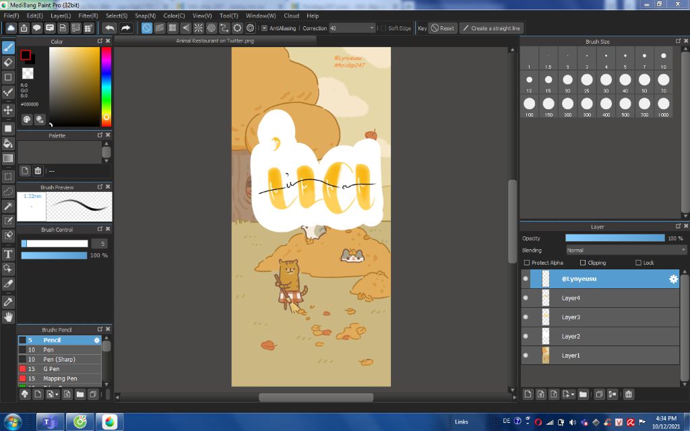Open the Correction value dropdown
The image size is (690, 431).
tap(371, 28)
